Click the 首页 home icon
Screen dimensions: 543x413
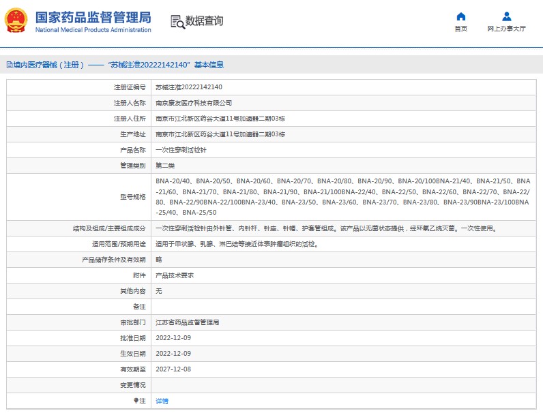pos(460,16)
